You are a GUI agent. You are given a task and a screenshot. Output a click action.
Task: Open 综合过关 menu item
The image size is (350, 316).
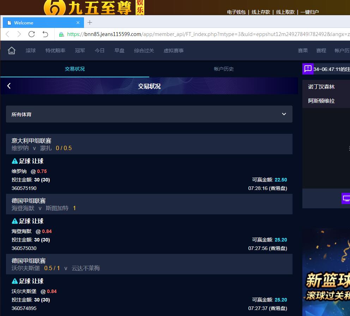[144, 50]
